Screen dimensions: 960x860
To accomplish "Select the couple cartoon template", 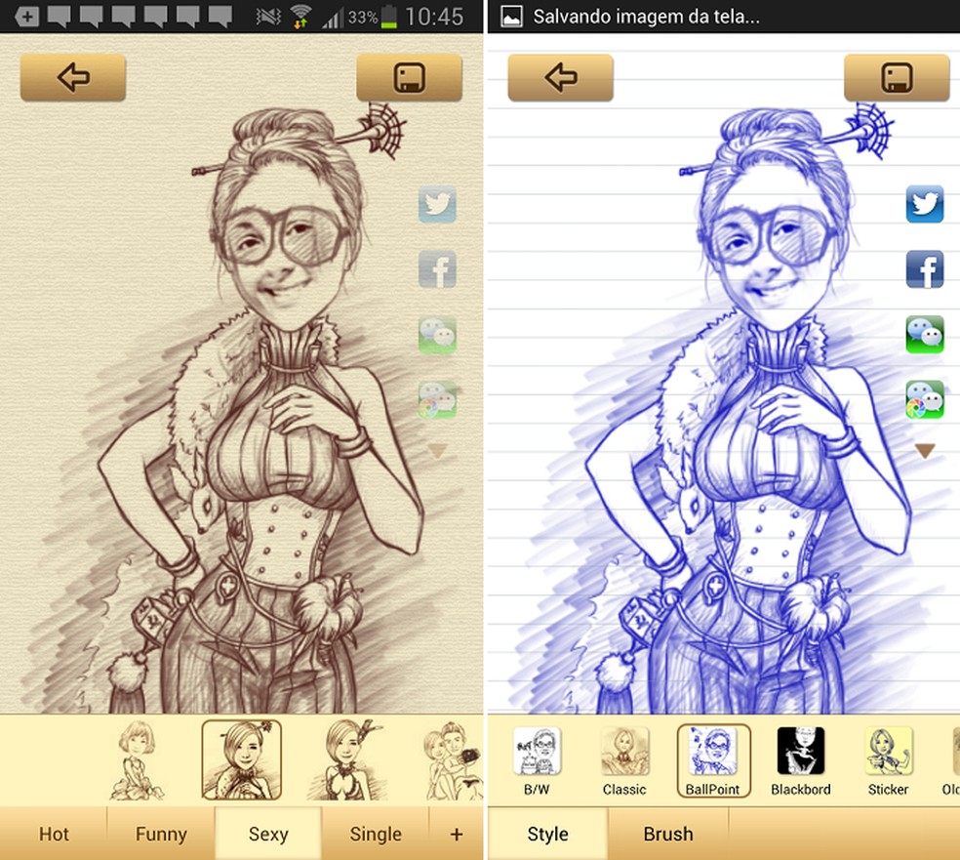I will 453,760.
